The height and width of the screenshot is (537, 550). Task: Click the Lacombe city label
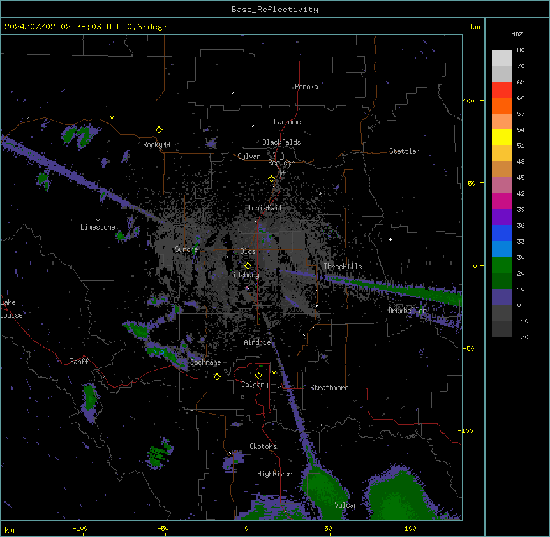287,122
